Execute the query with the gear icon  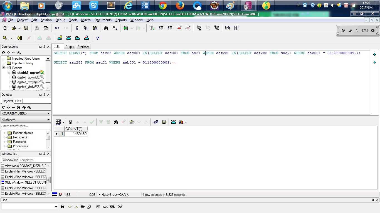[x=19, y=38]
